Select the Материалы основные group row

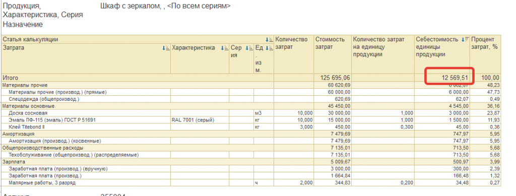tap(251, 106)
